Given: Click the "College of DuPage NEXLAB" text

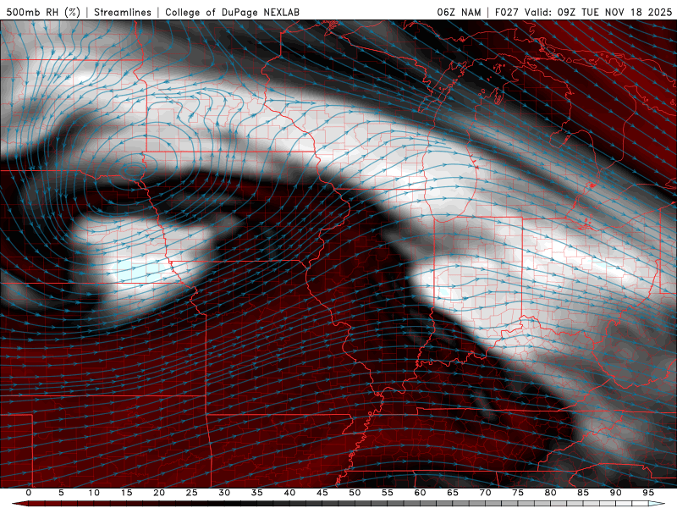Looking at the screenshot, I should pyautogui.click(x=232, y=12).
